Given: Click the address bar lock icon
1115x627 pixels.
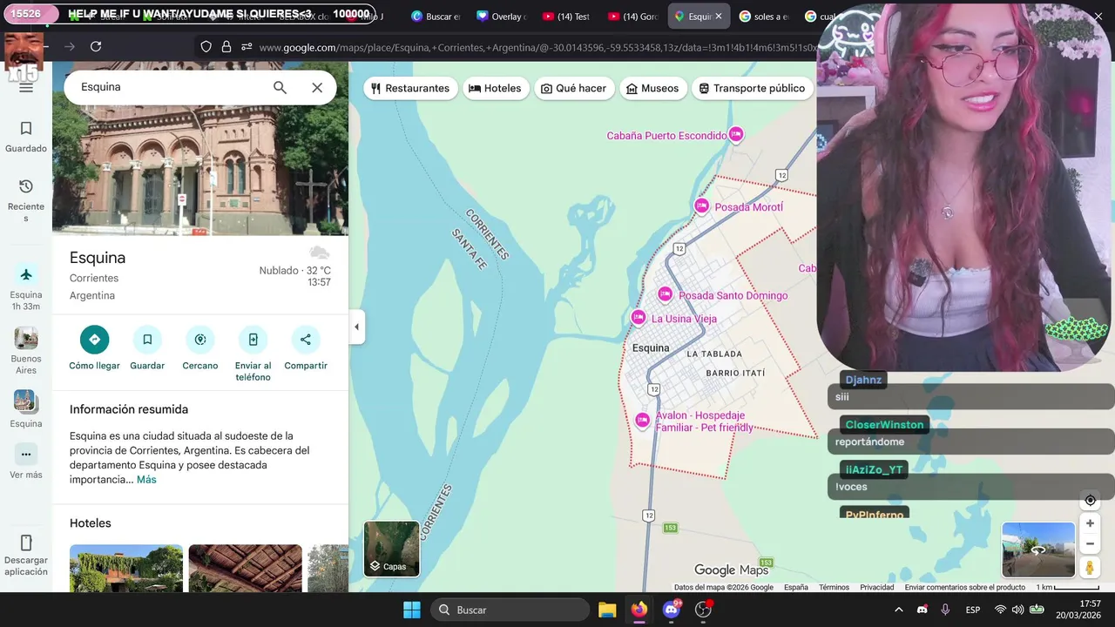Looking at the screenshot, I should click(x=226, y=47).
